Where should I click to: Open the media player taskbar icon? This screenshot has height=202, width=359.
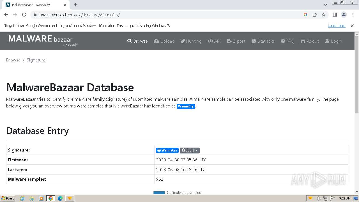pos(41,198)
